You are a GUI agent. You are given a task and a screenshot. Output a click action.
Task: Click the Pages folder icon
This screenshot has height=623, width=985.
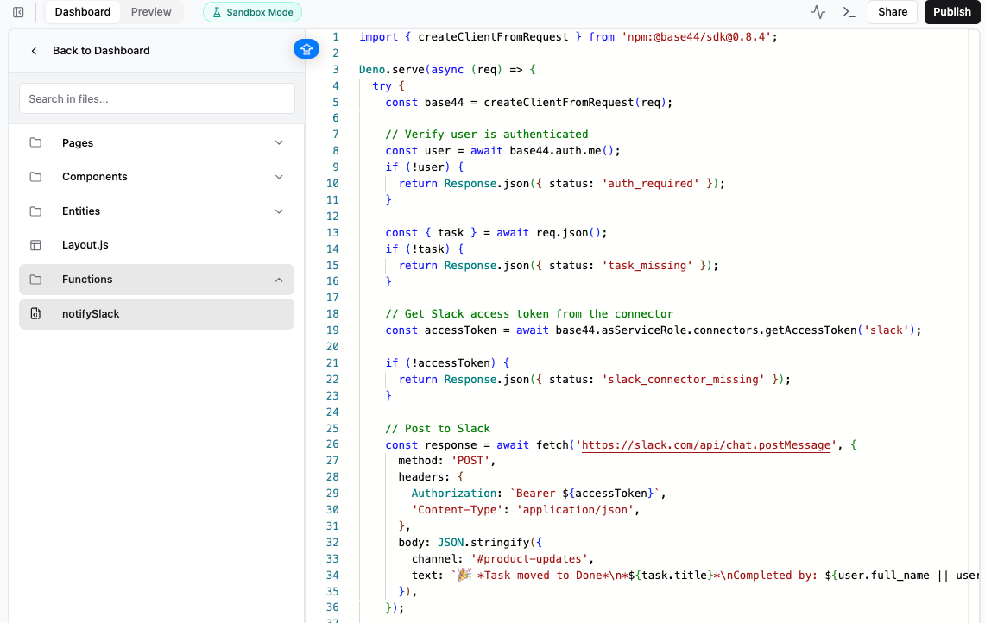[x=35, y=142]
